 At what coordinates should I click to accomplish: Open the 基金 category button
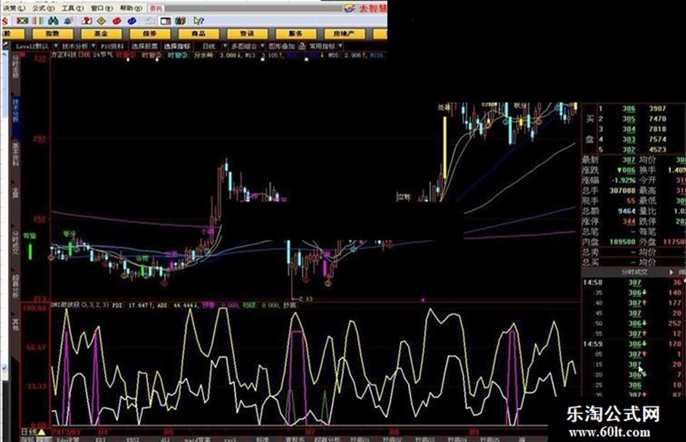(101, 33)
